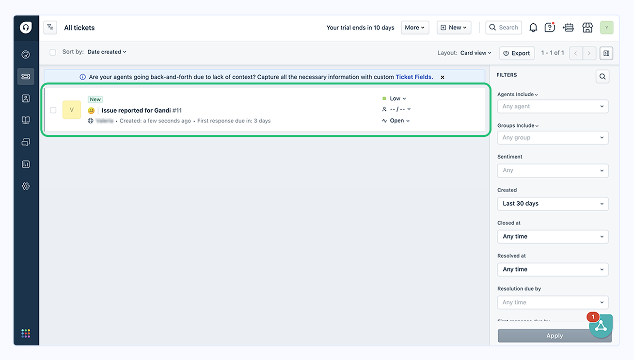Open Admin settings from the sidebar
The height and width of the screenshot is (360, 634).
pyautogui.click(x=26, y=185)
